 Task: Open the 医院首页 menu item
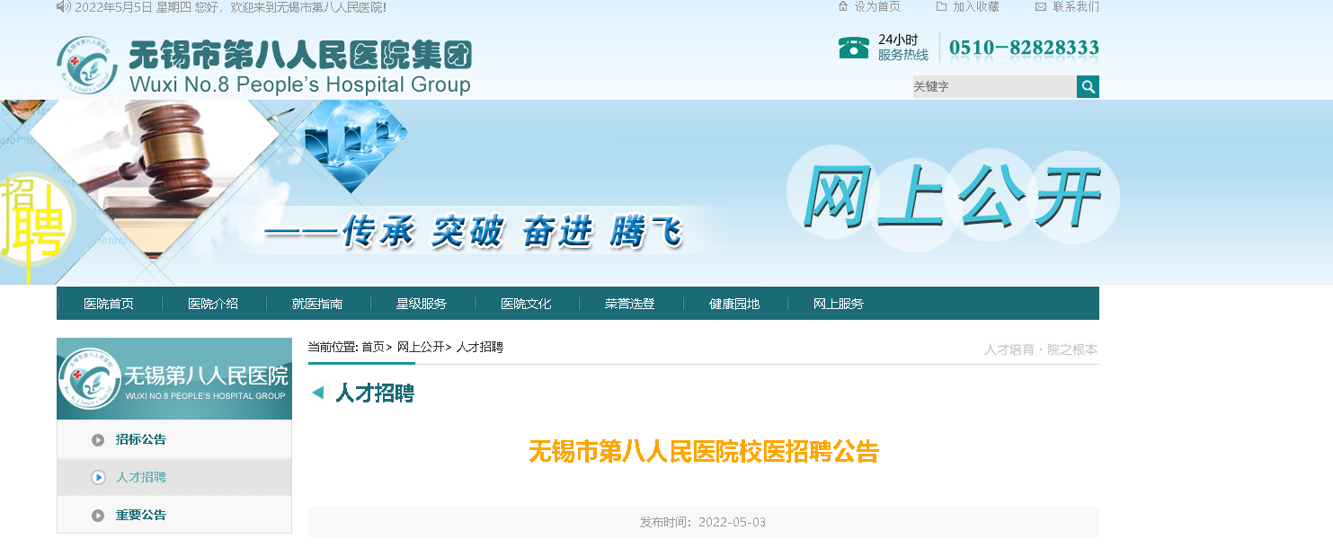[109, 304]
